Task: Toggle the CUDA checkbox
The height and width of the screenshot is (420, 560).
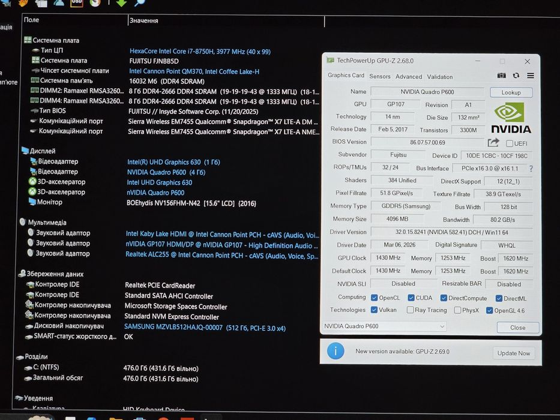Action: 411,298
